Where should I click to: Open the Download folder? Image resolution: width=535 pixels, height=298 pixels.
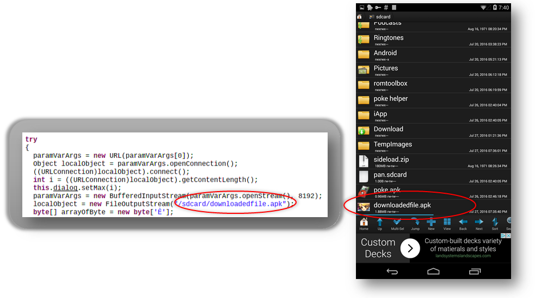coord(433,131)
